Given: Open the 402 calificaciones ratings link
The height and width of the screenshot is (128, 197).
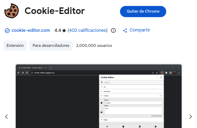Looking at the screenshot, I should 88,30.
